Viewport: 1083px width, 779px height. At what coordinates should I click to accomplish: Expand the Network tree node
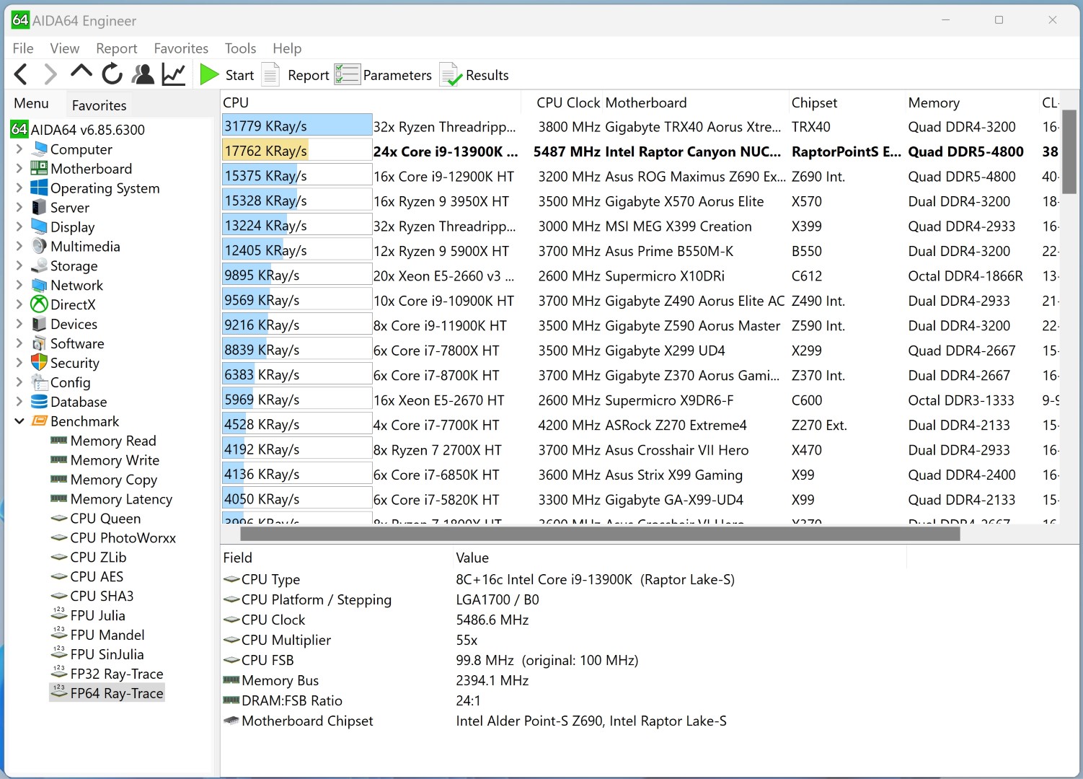click(19, 286)
